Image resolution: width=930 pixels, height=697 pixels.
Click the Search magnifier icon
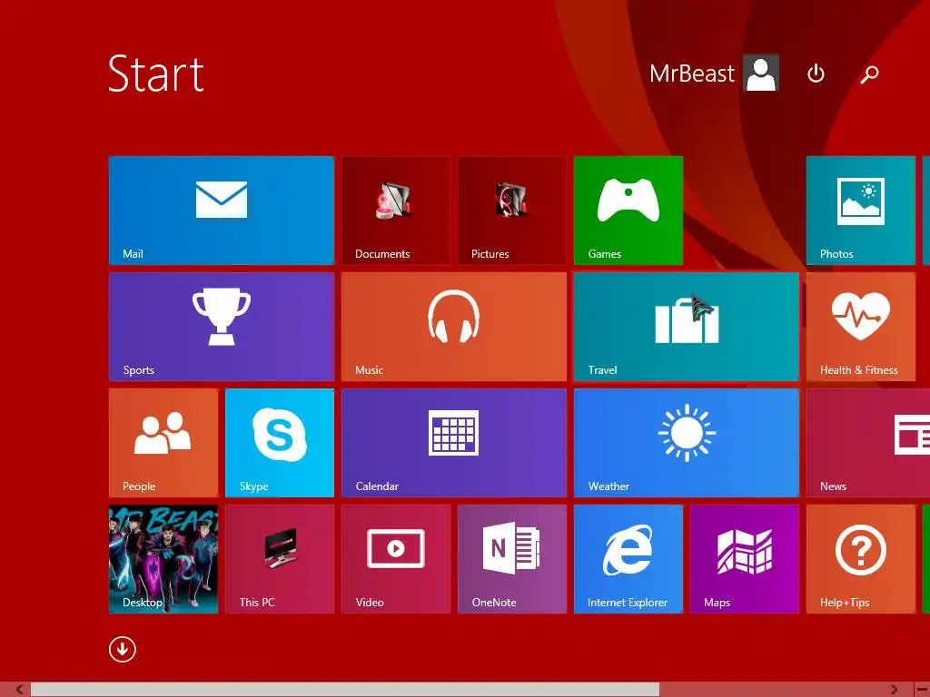(869, 74)
